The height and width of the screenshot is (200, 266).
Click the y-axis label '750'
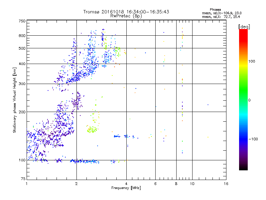22,21
